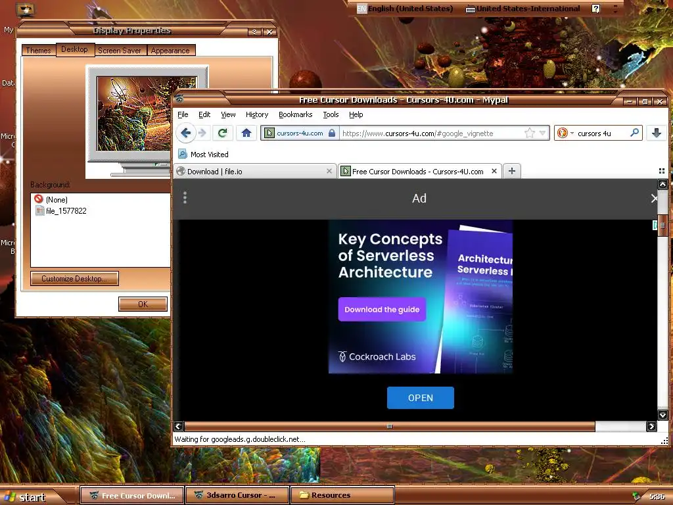
Task: Click the browser vertical scrollbar up arrow
Action: pos(662,184)
